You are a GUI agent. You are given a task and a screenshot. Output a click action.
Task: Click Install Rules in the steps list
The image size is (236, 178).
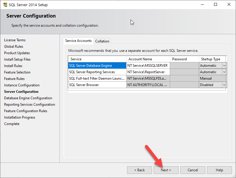tap(13, 66)
